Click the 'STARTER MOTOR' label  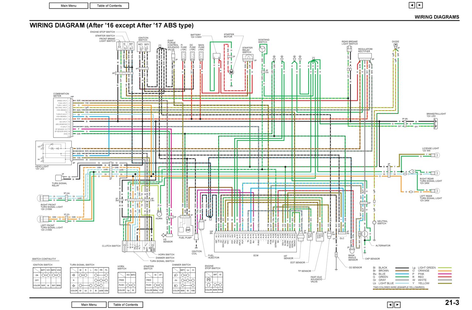pyautogui.click(x=229, y=36)
